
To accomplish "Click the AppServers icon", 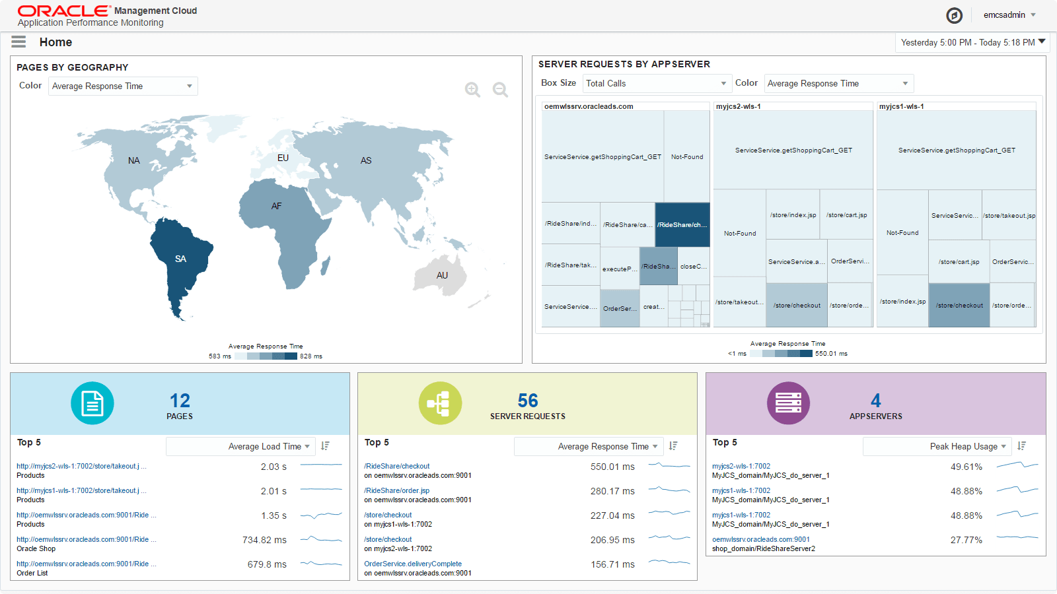I will click(x=788, y=403).
